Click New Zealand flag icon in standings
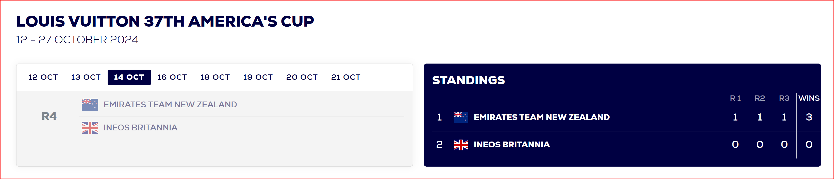 pyautogui.click(x=461, y=117)
